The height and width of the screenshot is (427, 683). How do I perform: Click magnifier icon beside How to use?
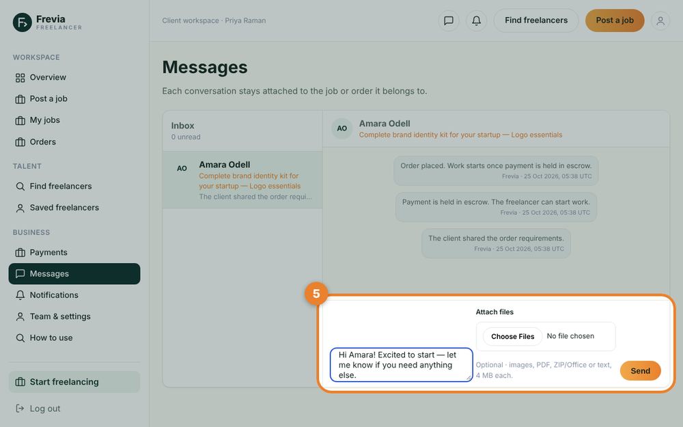[x=20, y=338]
